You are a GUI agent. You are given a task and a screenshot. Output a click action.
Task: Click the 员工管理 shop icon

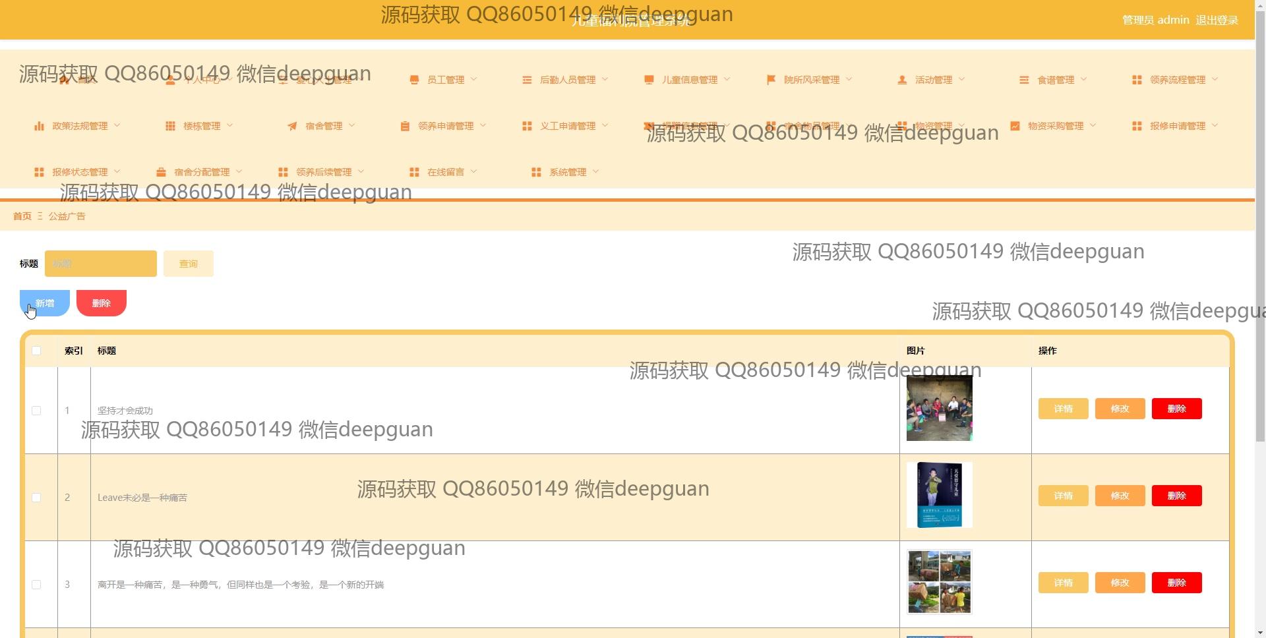[x=414, y=80]
